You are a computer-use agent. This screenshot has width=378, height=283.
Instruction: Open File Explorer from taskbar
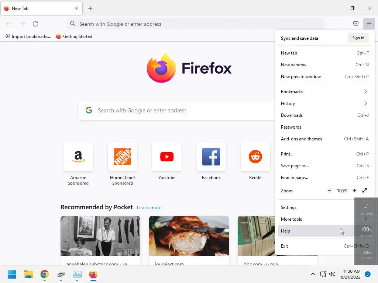click(28, 274)
